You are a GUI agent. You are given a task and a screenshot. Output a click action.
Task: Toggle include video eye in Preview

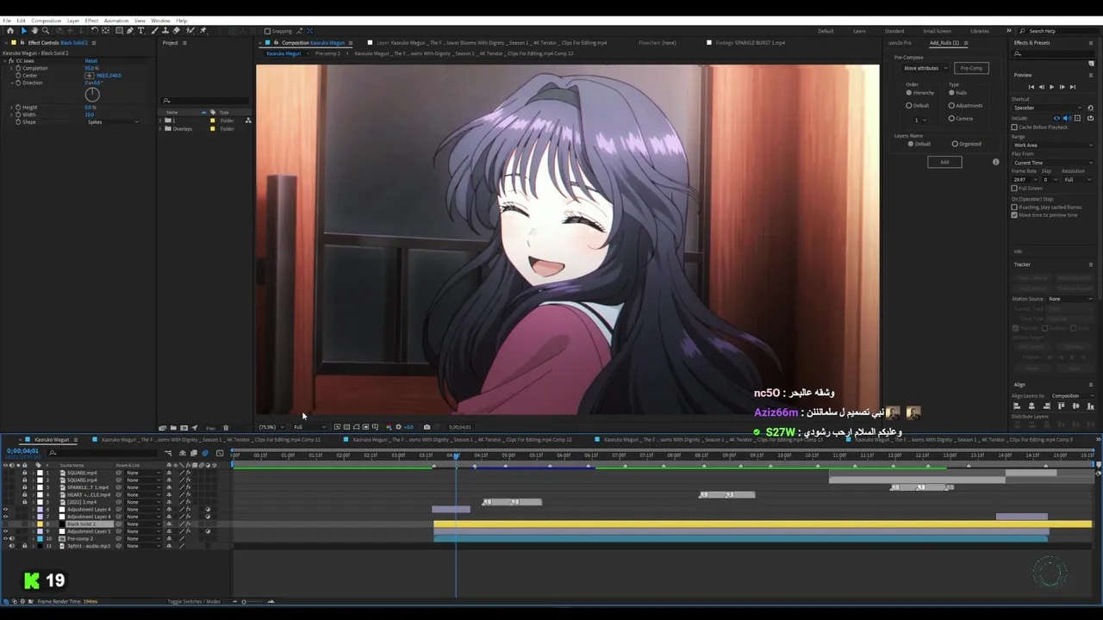point(1056,118)
